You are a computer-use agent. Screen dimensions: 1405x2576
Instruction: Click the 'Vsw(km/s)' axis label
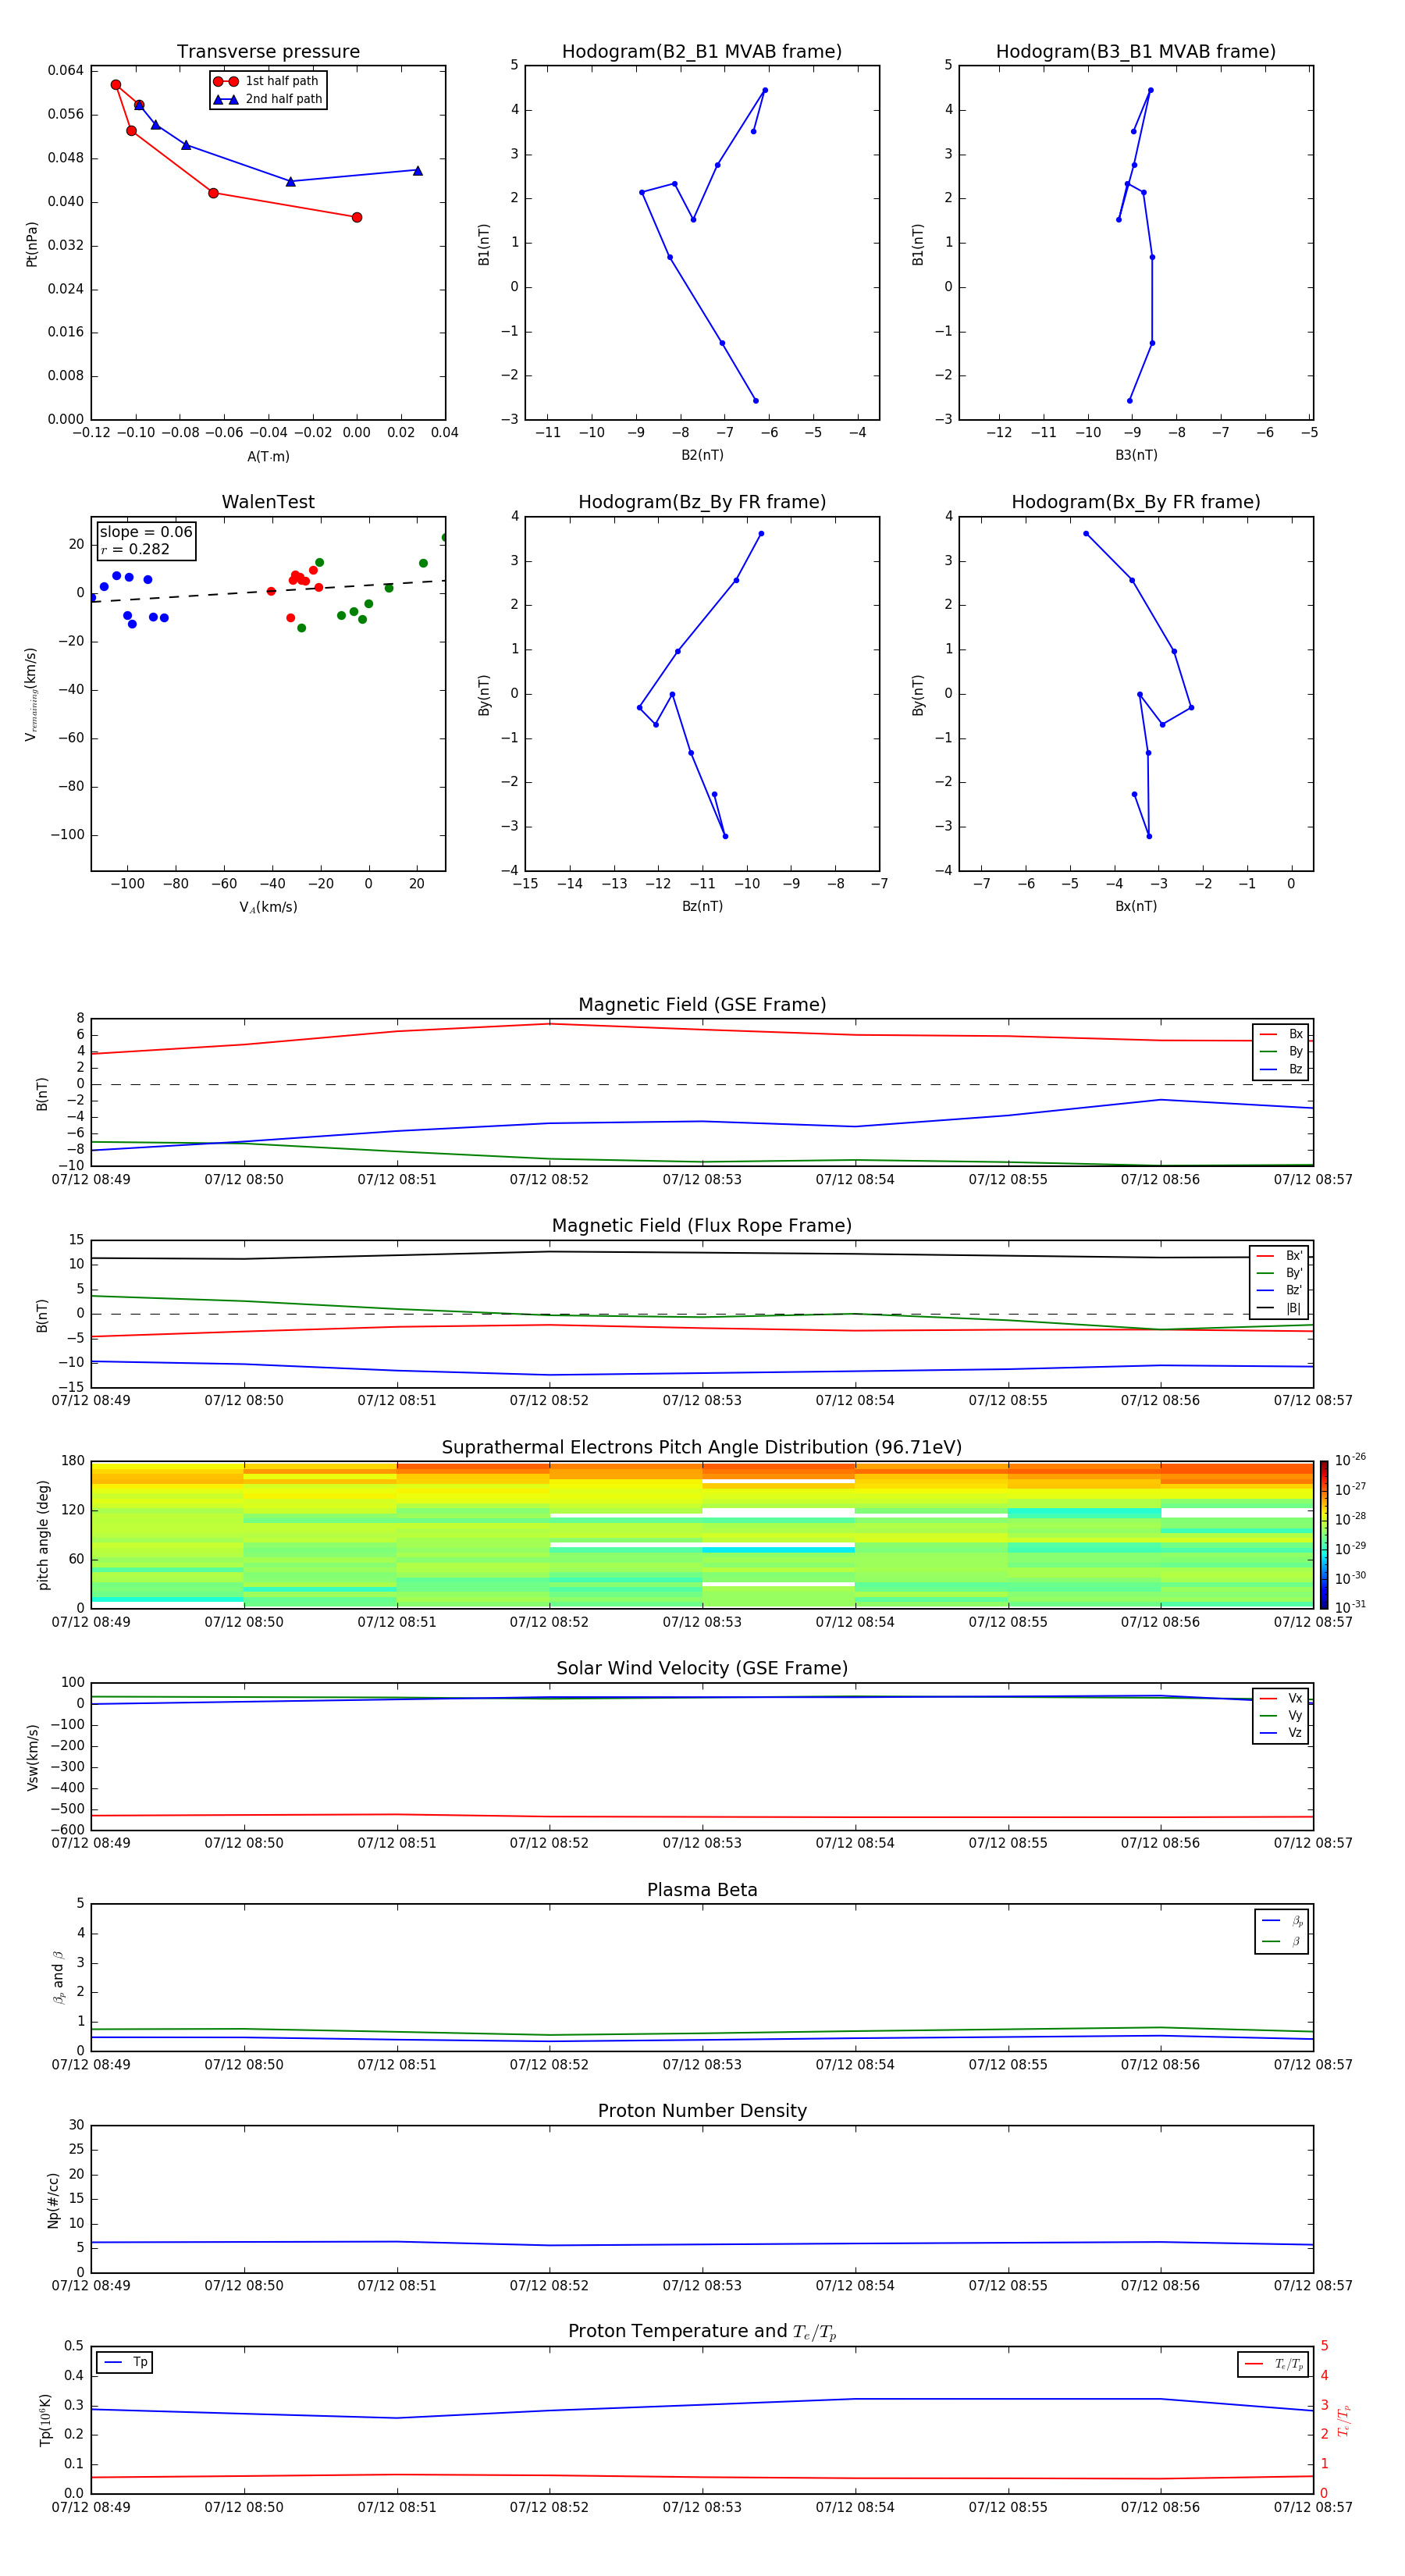pos(32,1757)
